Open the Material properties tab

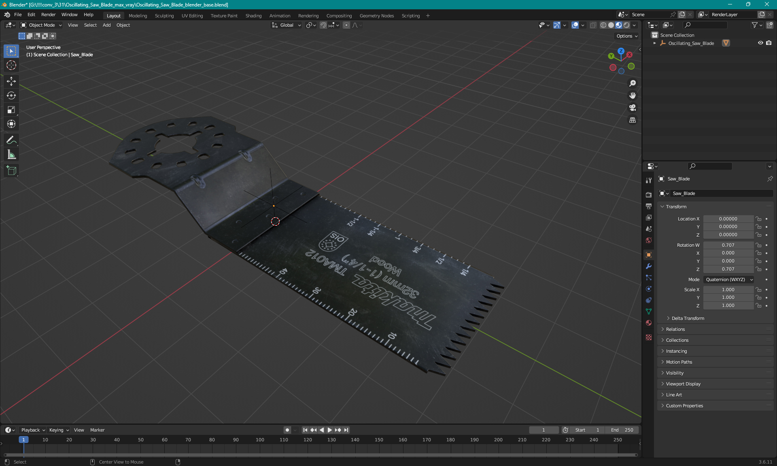649,323
